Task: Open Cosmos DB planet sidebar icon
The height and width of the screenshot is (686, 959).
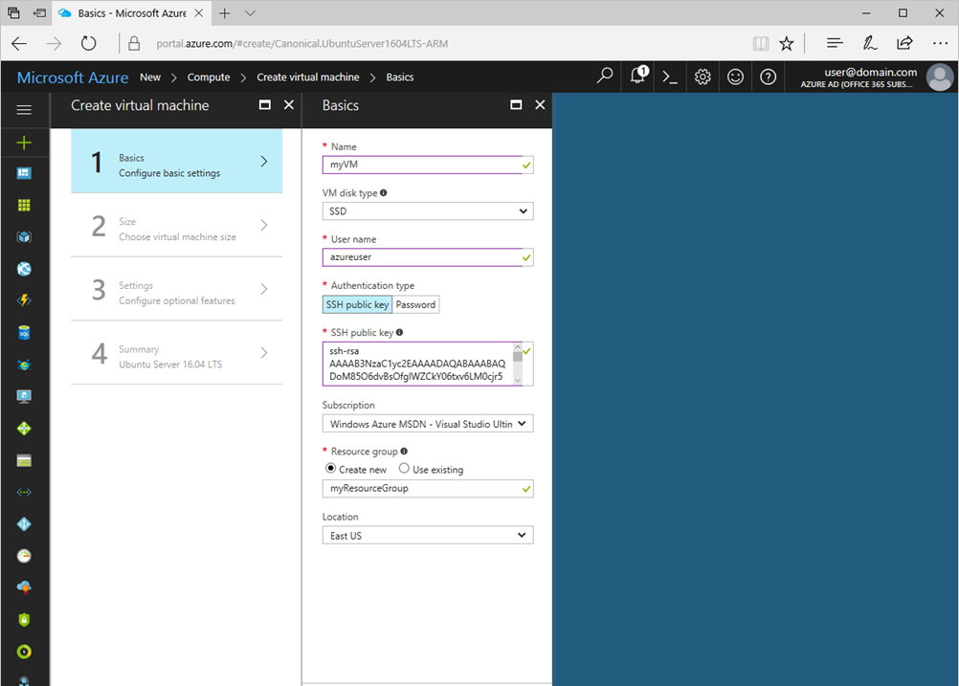Action: 24,365
